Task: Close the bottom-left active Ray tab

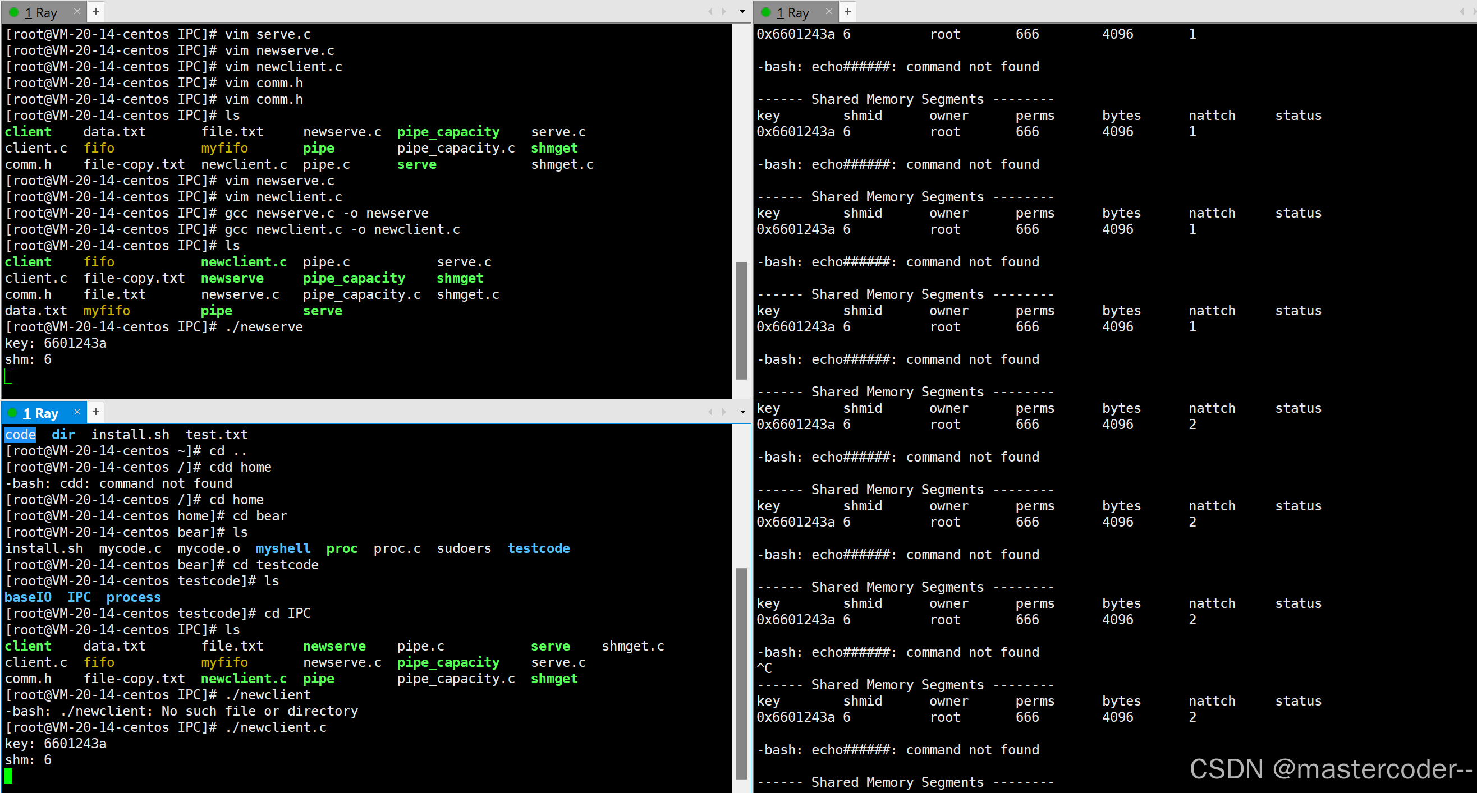Action: pyautogui.click(x=77, y=412)
